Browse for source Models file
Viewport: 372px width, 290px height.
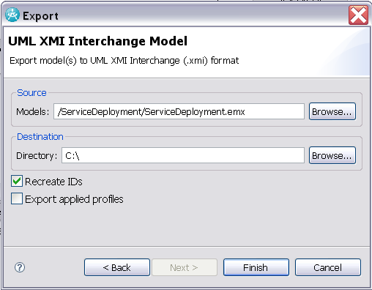point(332,111)
